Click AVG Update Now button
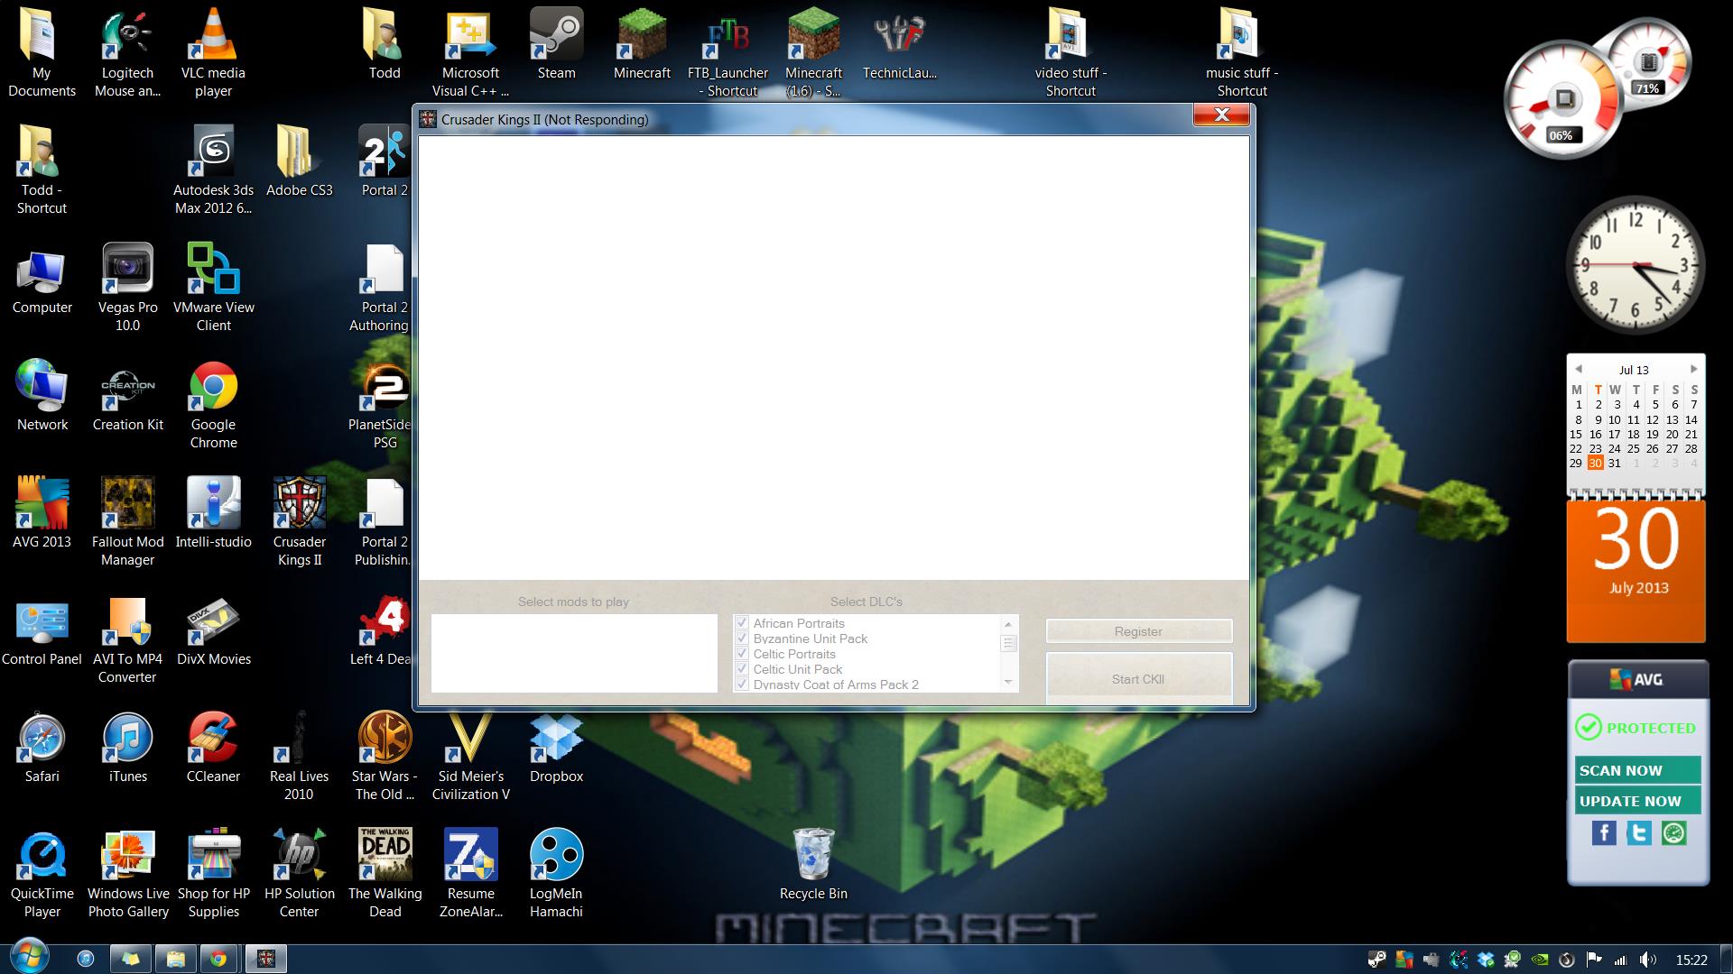Image resolution: width=1733 pixels, height=974 pixels. point(1636,801)
